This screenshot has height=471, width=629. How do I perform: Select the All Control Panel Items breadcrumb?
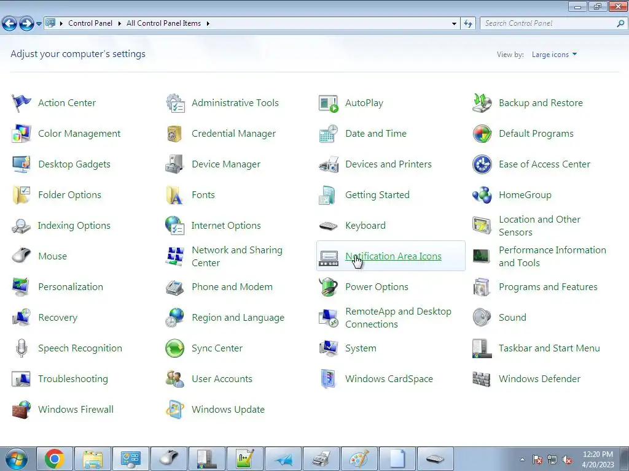click(x=163, y=23)
